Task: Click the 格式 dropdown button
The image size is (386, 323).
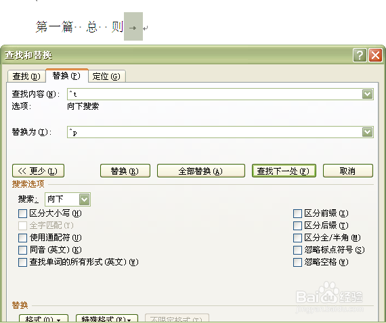Action: click(43, 318)
